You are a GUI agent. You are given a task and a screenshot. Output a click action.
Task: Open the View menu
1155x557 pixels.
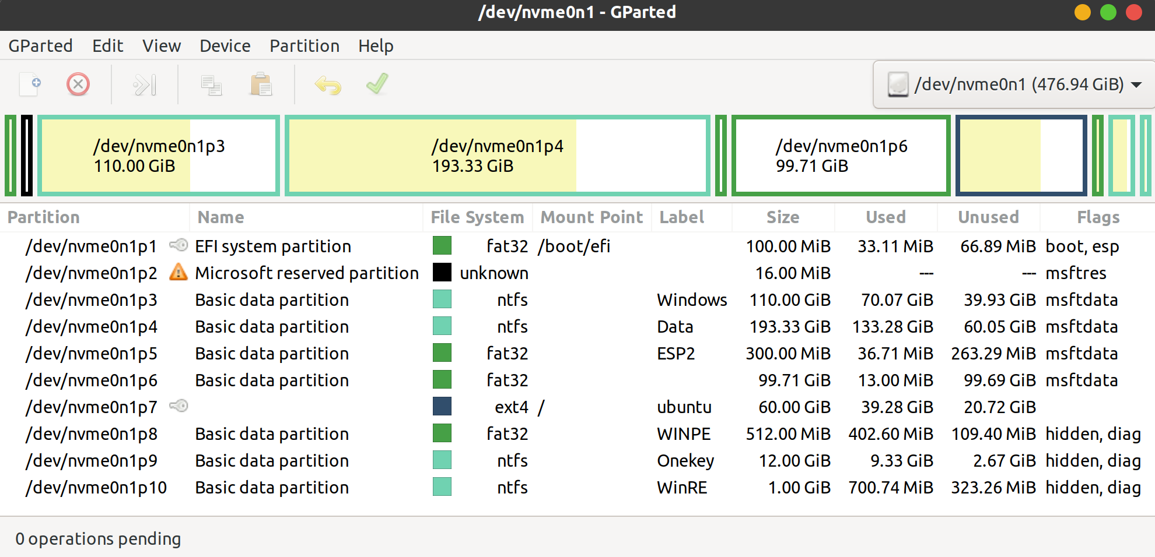(162, 46)
